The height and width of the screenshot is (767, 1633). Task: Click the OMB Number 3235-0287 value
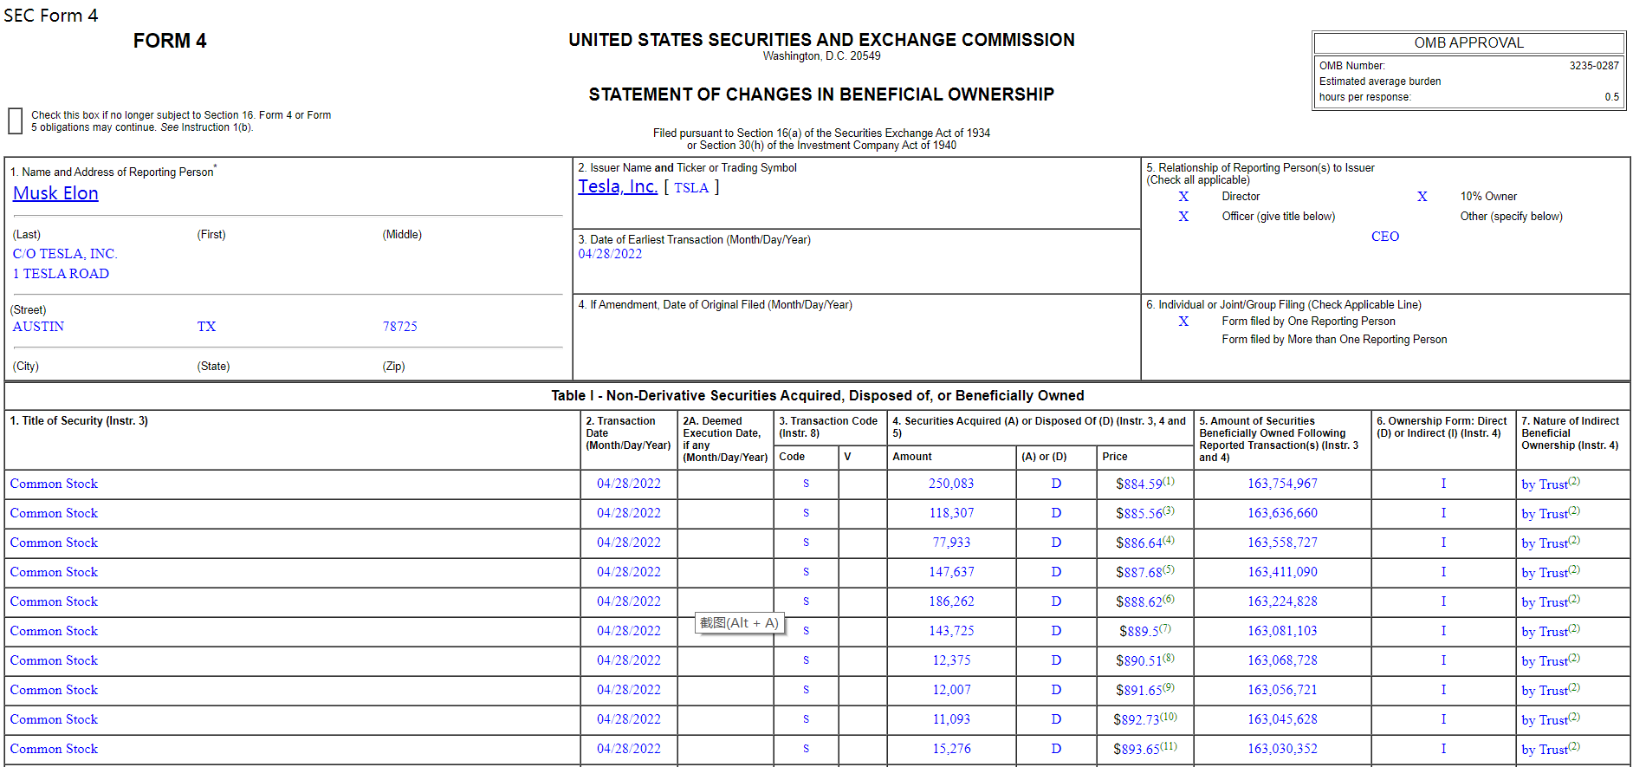point(1593,66)
